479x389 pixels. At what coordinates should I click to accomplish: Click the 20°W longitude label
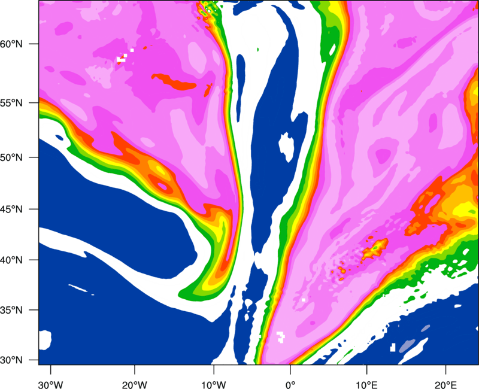click(134, 385)
